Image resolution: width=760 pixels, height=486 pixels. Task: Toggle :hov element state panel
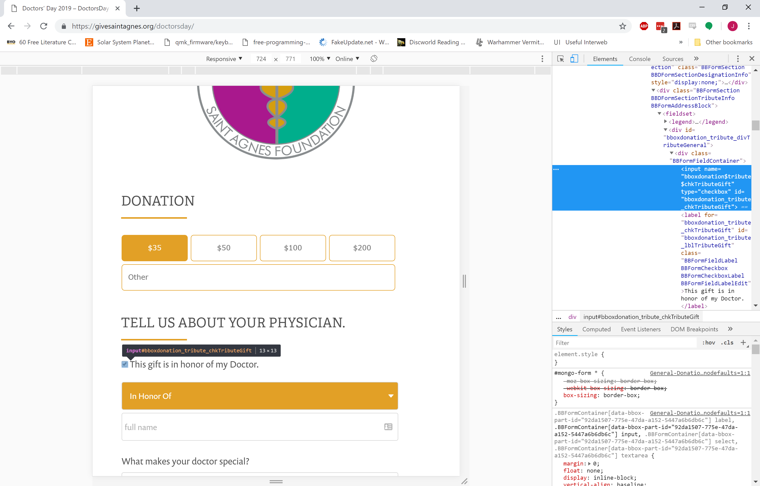(708, 343)
